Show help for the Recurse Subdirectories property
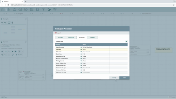 tap(81, 59)
